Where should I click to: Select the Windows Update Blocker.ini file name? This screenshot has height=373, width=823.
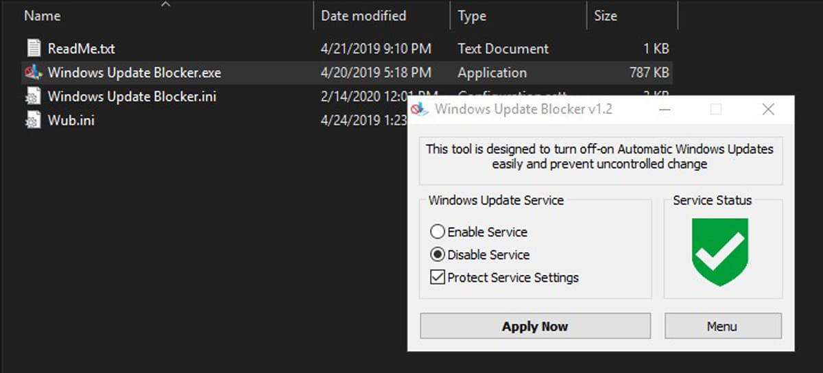132,97
